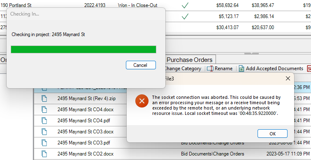Click the red error icon in dialog

coord(142,101)
